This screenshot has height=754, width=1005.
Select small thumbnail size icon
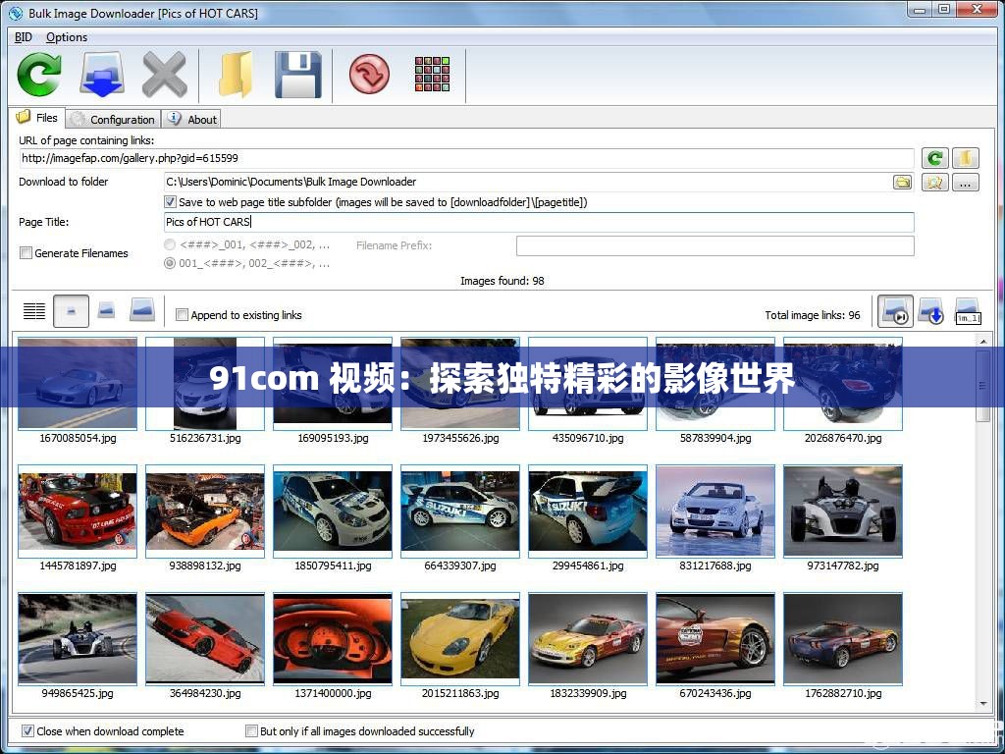(71, 311)
